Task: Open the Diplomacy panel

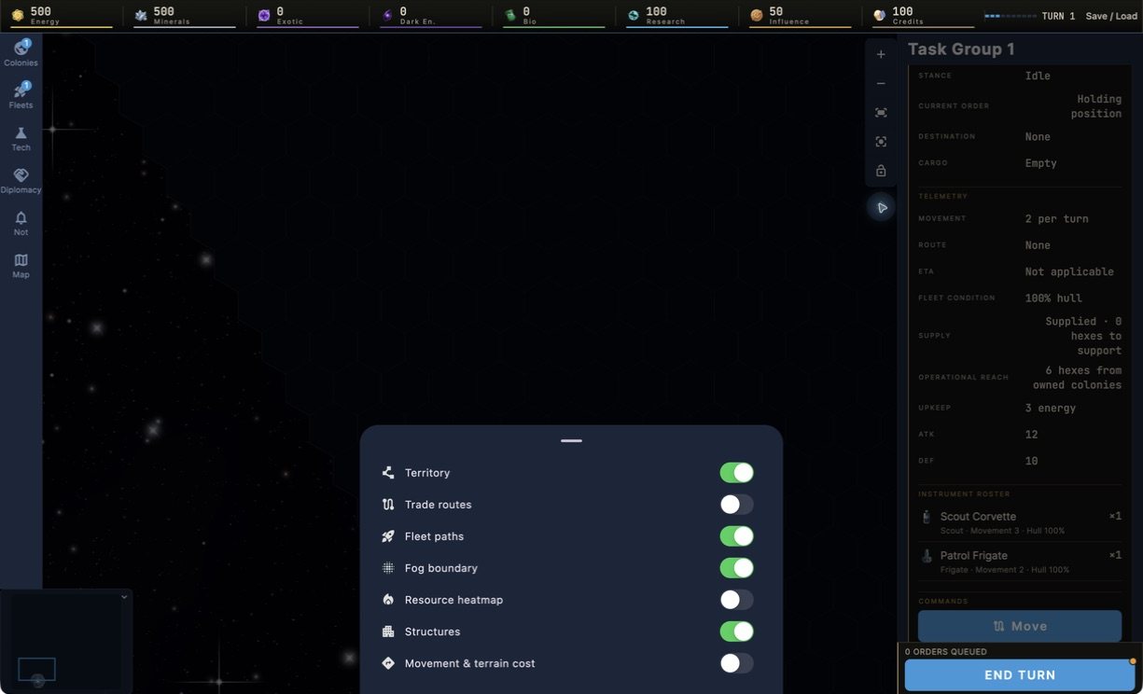Action: click(21, 181)
